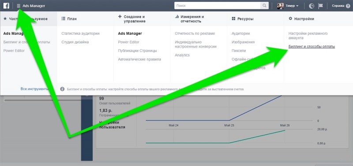Image resolution: width=353 pixels, height=166 pixels.
Task: Click the star icon in frequently used header
Action: pos(5,18)
